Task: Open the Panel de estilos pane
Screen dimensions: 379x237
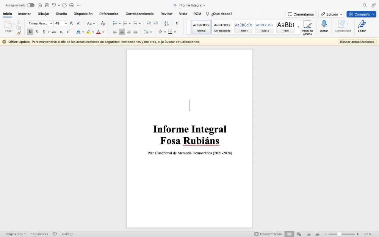Action: [307, 28]
